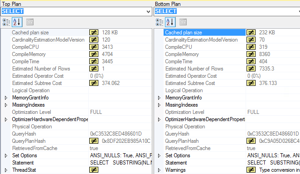Select Optimization Level row in Top Plan

coord(81,112)
